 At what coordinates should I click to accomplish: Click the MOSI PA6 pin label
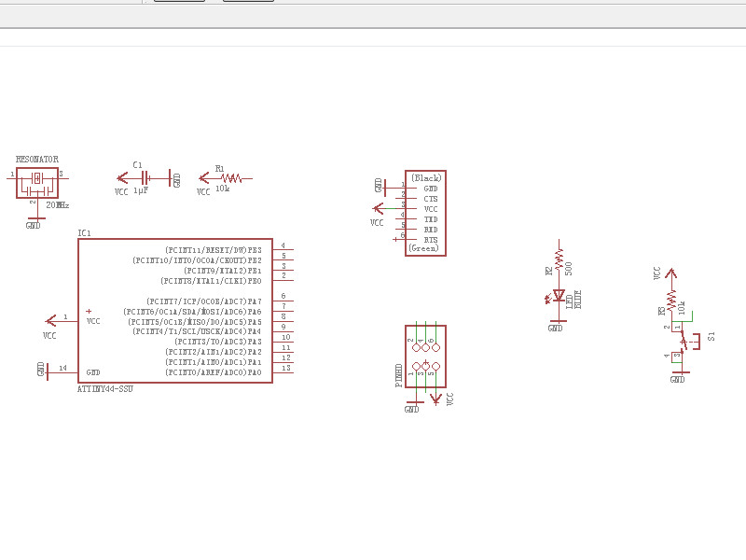pyautogui.click(x=193, y=312)
